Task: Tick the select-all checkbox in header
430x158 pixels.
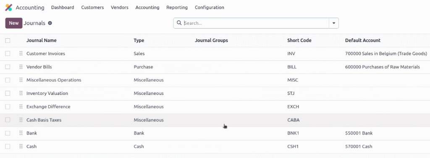Action: 8,40
